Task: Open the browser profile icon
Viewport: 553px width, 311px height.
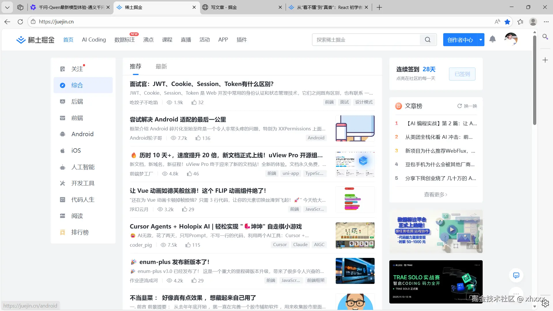Action: pyautogui.click(x=533, y=22)
